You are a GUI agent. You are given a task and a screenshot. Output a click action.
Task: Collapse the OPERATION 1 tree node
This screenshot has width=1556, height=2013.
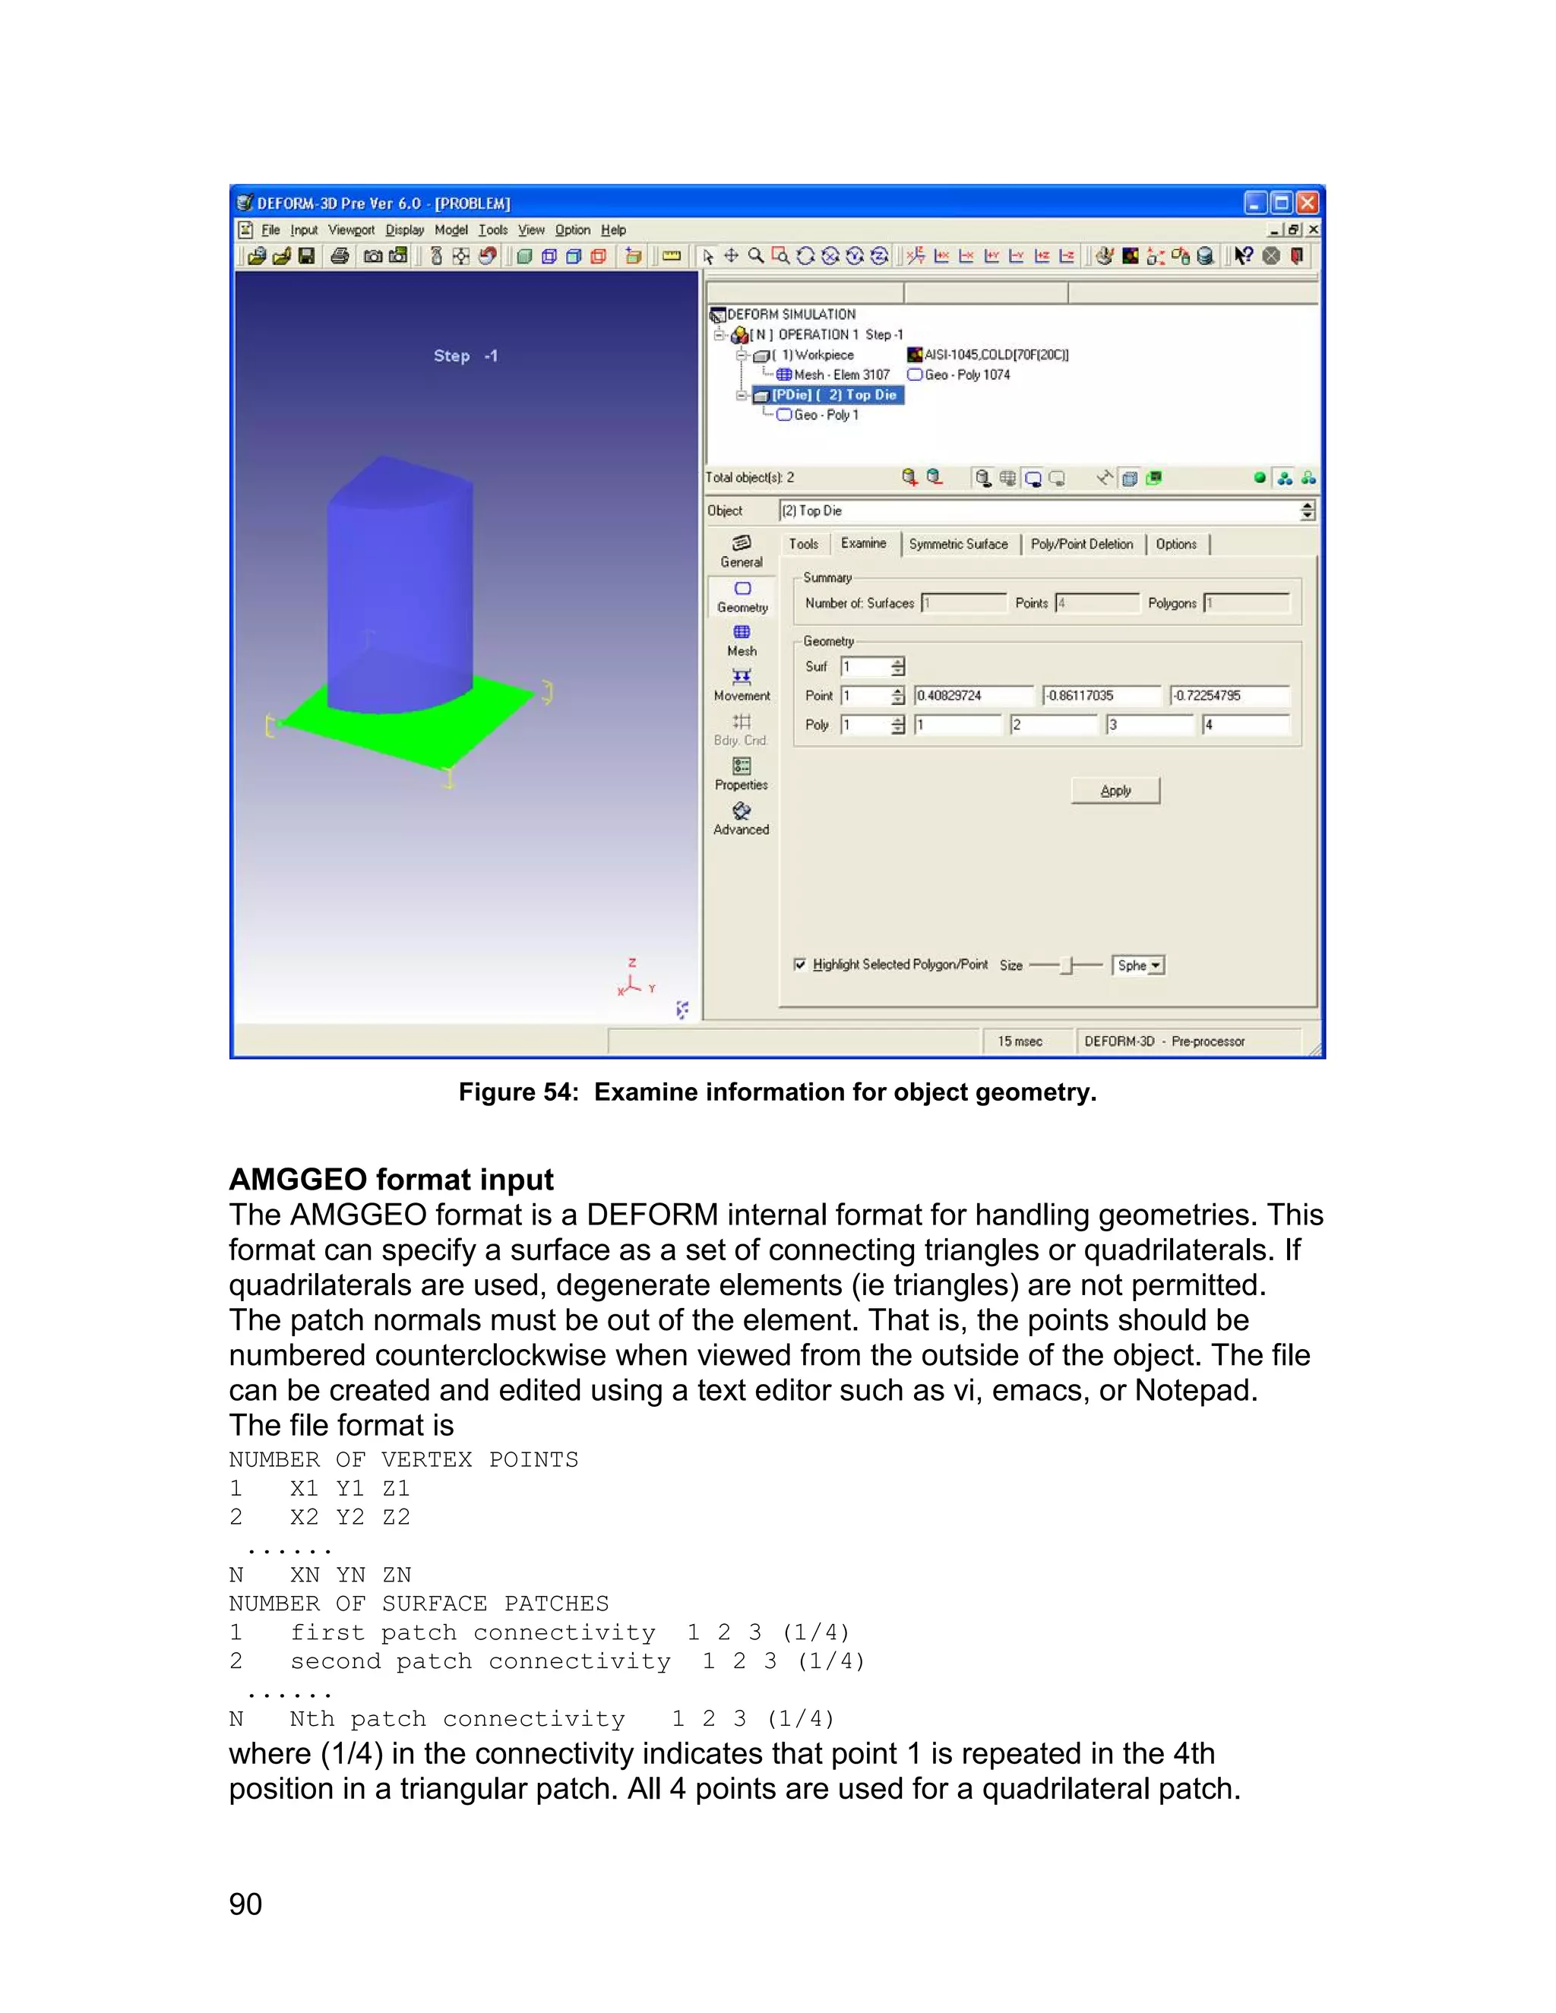[719, 334]
